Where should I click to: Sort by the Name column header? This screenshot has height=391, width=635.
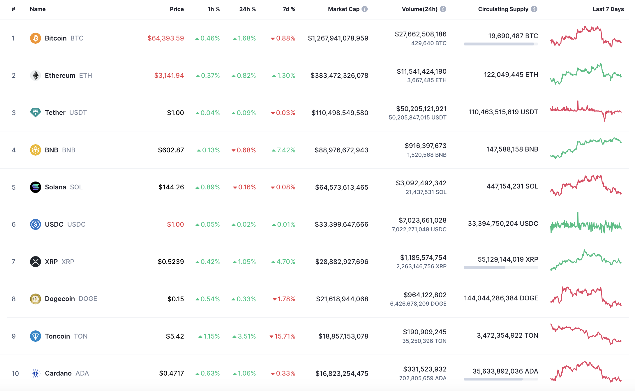click(38, 9)
